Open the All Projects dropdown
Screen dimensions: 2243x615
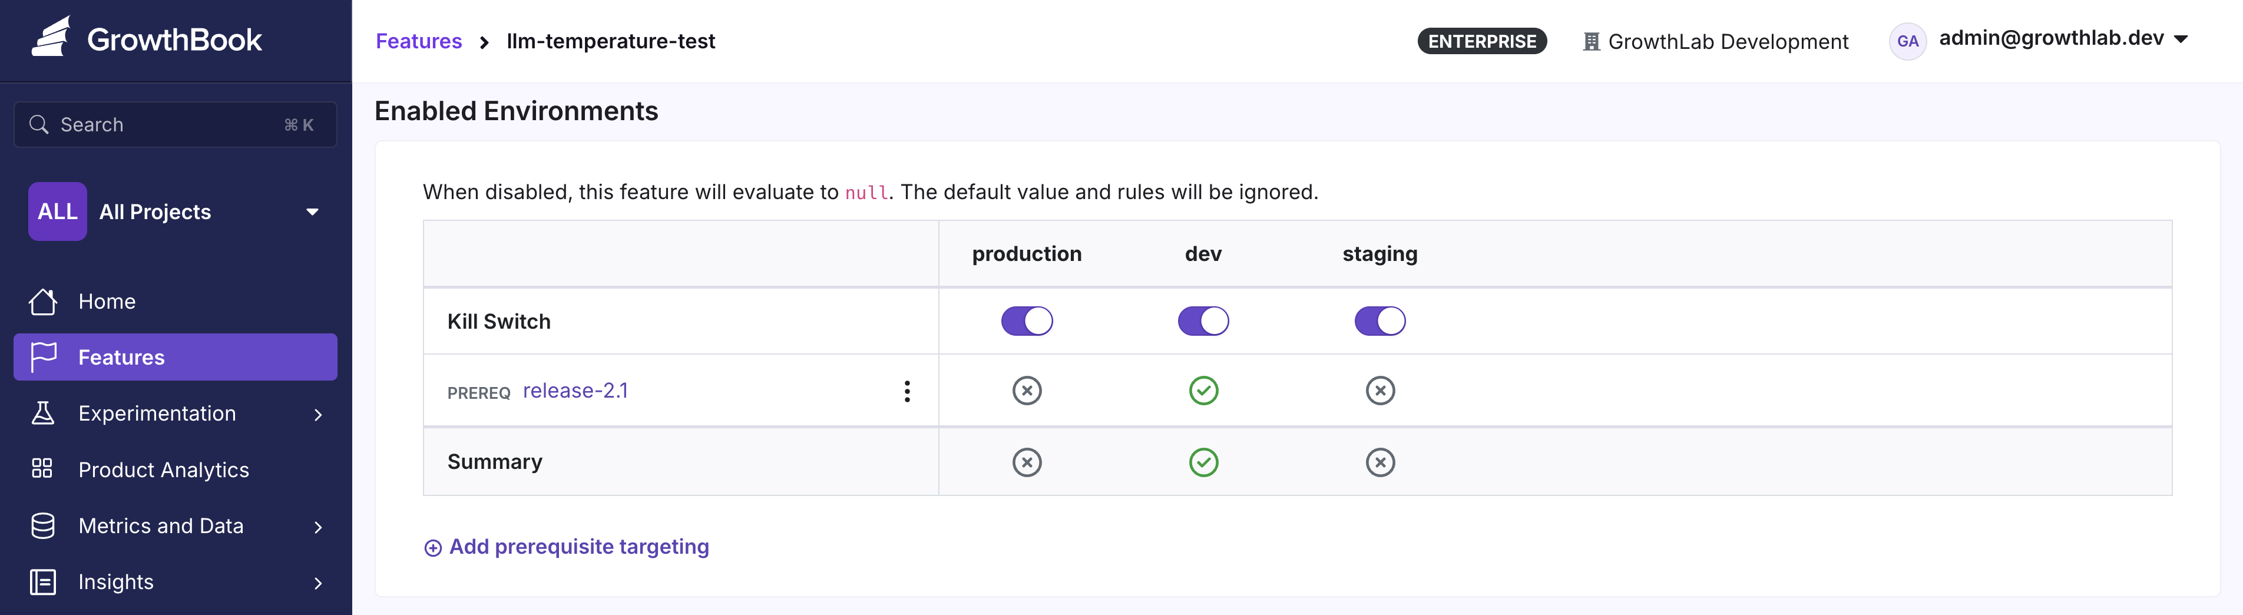(176, 211)
